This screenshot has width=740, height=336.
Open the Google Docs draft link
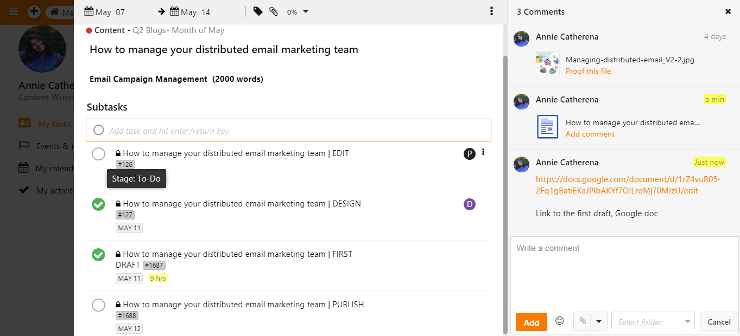coord(628,185)
